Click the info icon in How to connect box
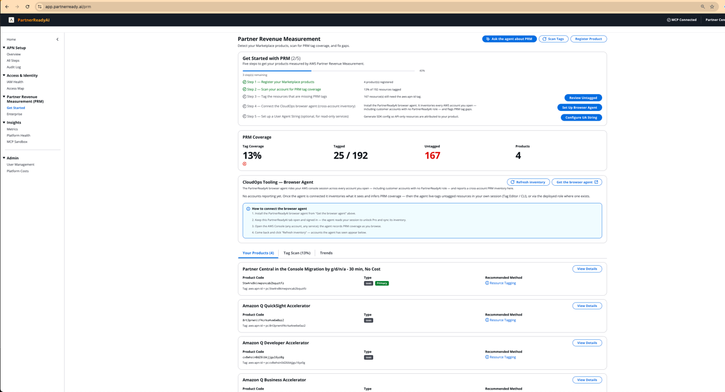Image resolution: width=725 pixels, height=392 pixels. 248,209
